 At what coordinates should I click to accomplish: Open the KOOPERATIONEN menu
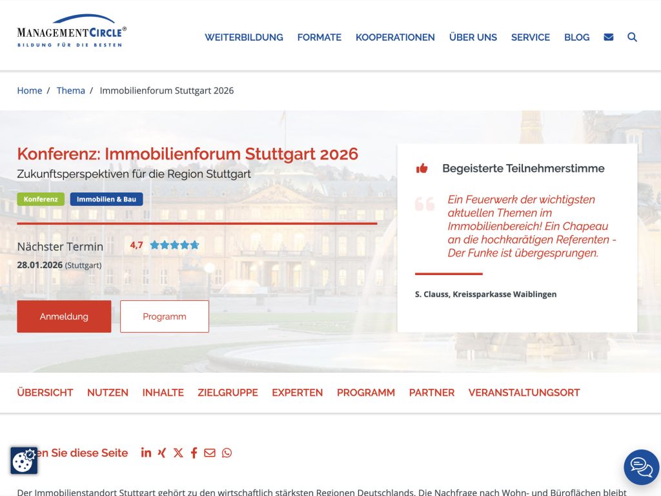coord(395,37)
